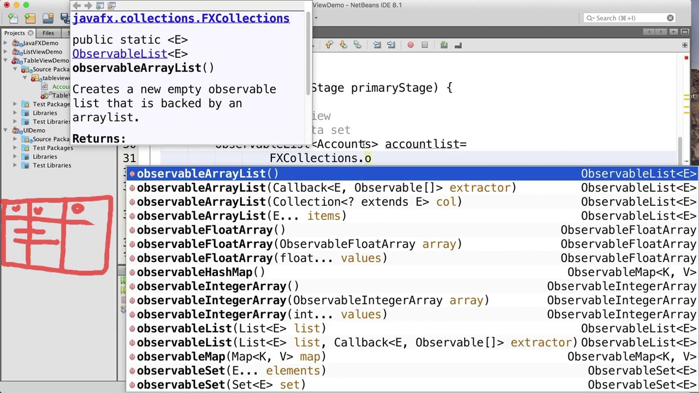699x393 pixels.
Task: Stop macro recording with square icon
Action: point(424,45)
